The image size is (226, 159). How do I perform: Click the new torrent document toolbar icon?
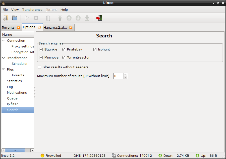[x=6, y=18]
